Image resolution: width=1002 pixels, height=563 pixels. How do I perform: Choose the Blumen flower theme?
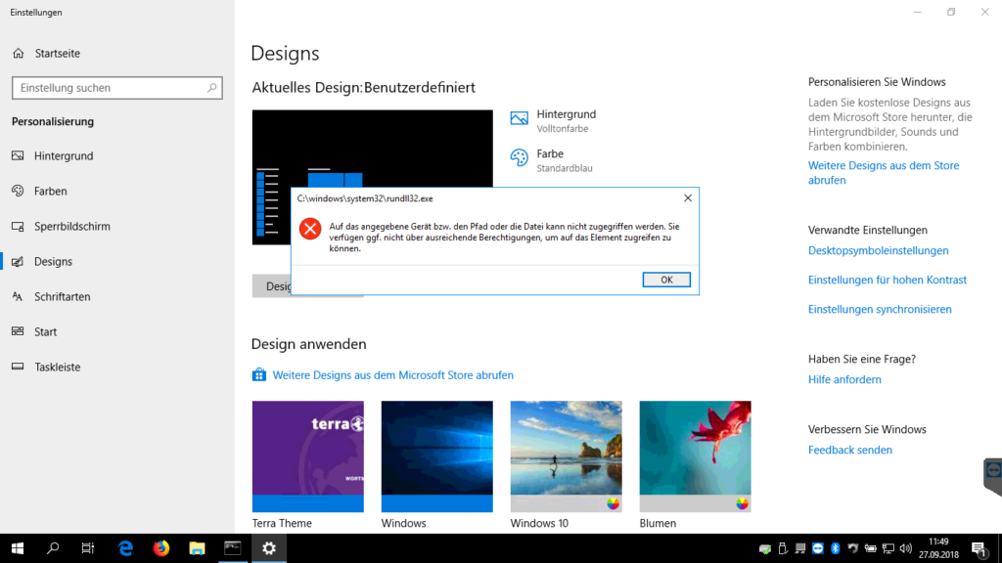point(695,455)
